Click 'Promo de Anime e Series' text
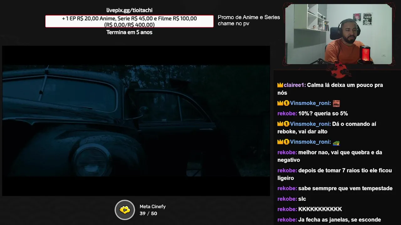This screenshot has height=225, width=401. click(x=249, y=17)
